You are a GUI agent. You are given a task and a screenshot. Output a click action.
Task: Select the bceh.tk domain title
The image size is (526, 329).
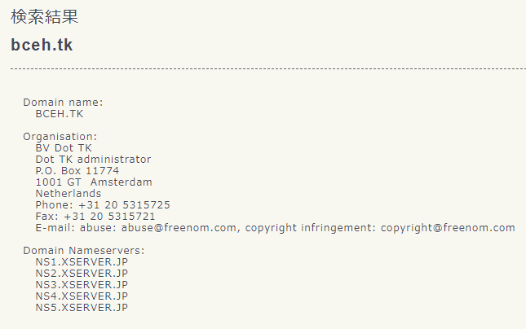(x=42, y=45)
